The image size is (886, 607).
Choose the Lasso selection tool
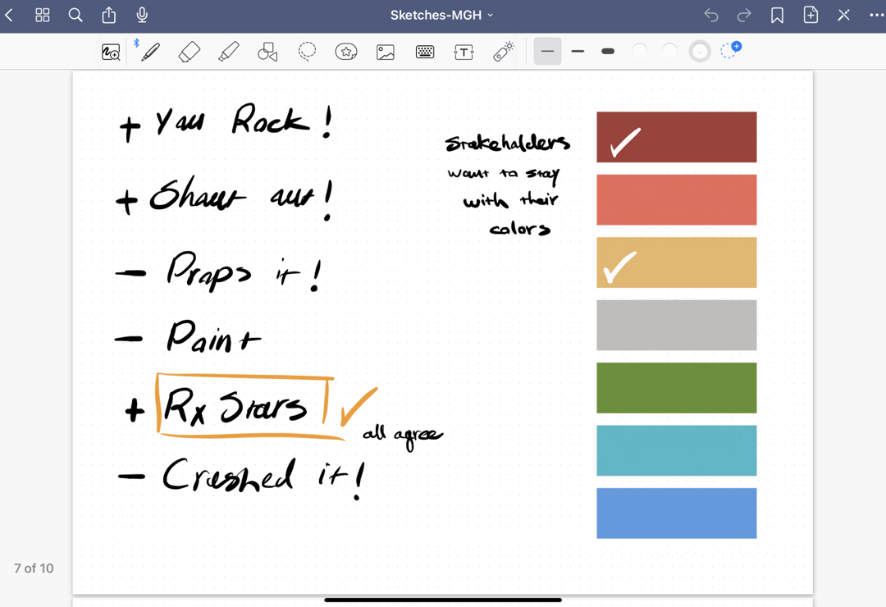(307, 52)
